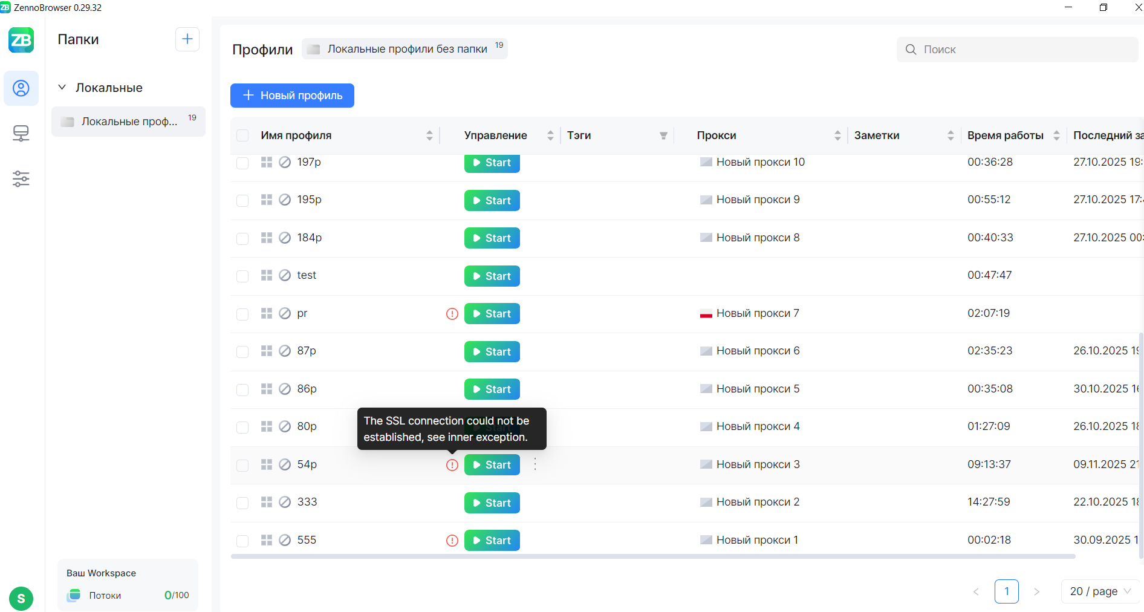
Task: Click the grid icon for profile 333
Action: coord(267,502)
